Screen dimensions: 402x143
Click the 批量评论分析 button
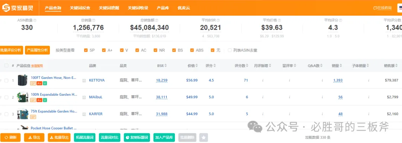click(x=11, y=50)
